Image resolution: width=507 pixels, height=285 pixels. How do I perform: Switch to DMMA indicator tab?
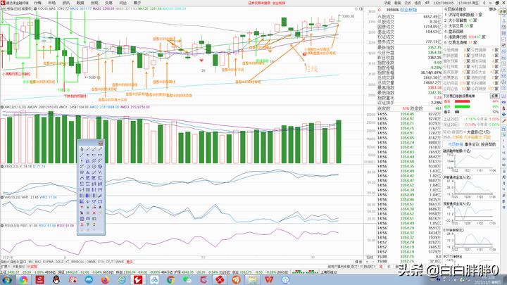click(x=91, y=262)
